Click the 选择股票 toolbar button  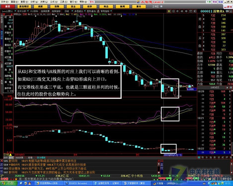click(45, 11)
